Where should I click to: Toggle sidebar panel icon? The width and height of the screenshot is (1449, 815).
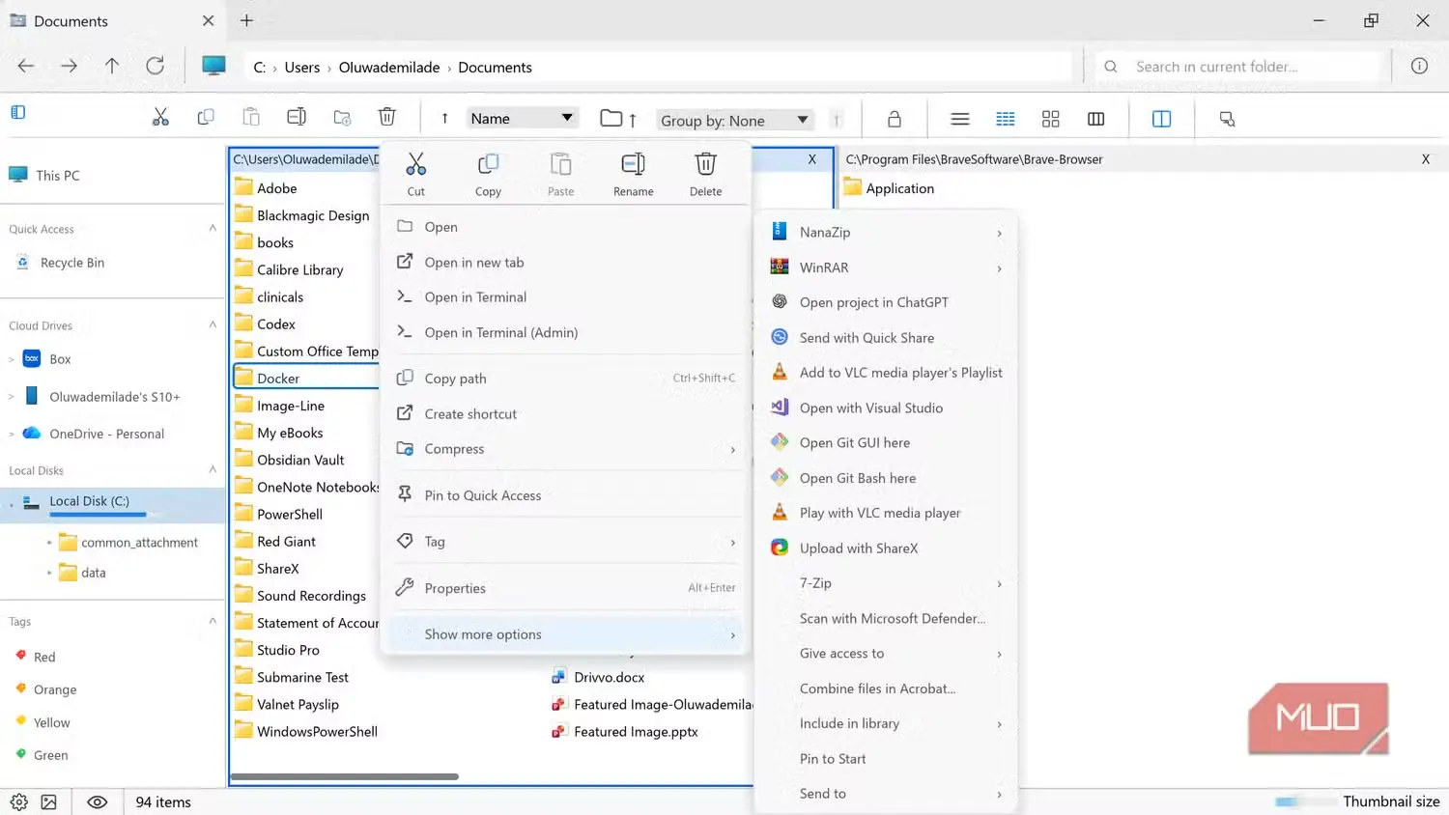[x=18, y=112]
